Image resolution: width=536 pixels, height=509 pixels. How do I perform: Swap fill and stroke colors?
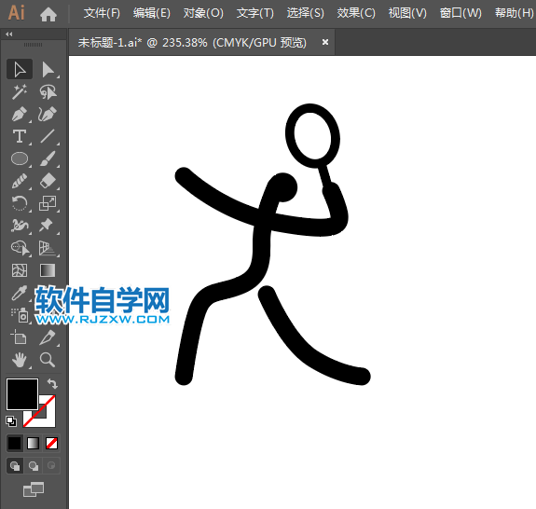coord(52,383)
